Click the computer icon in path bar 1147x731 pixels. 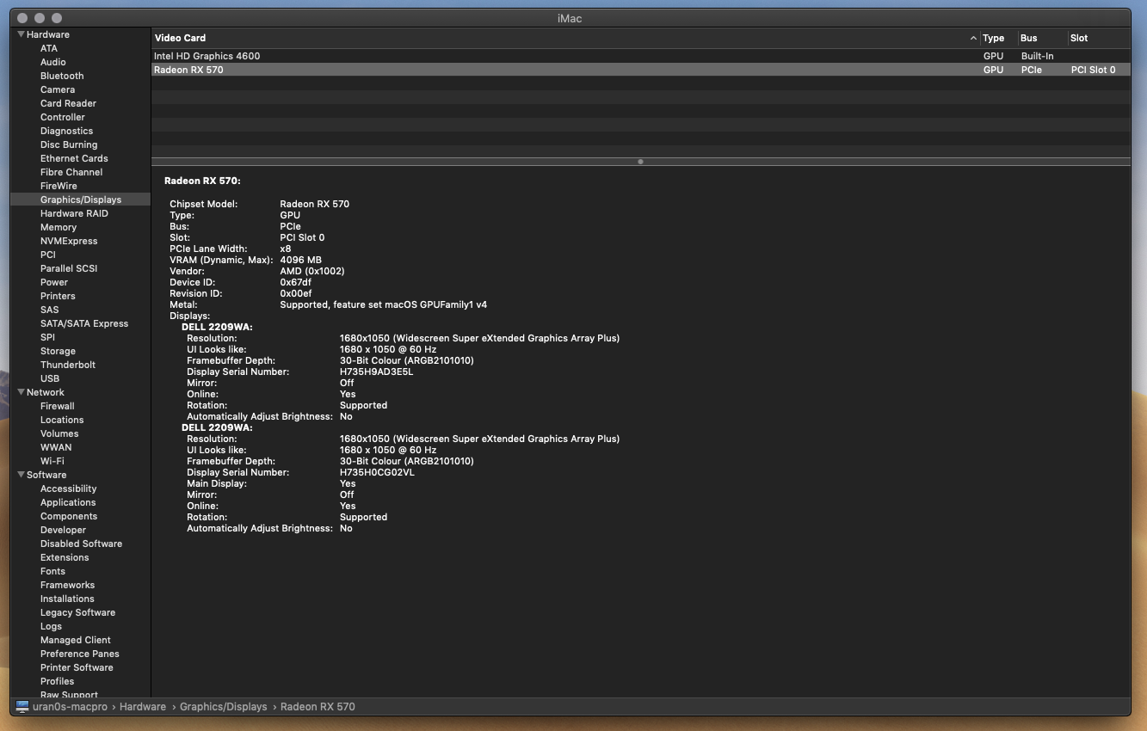pos(22,707)
